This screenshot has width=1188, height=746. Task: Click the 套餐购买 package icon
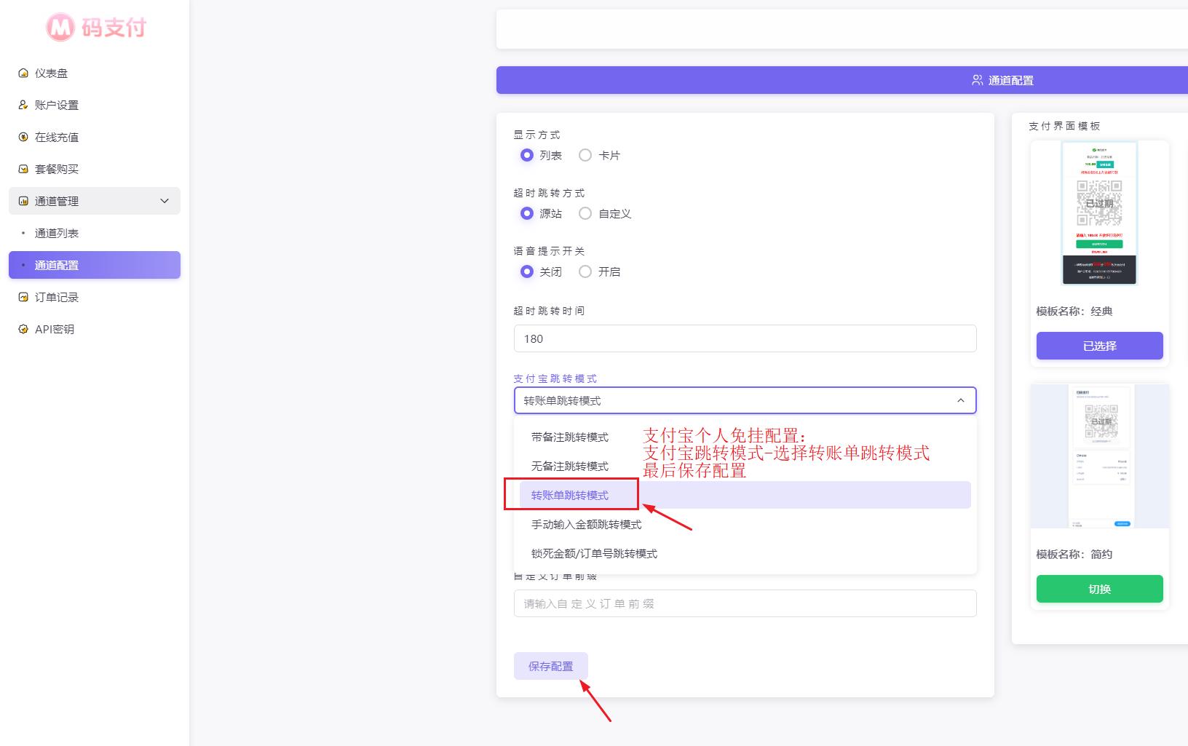23,170
